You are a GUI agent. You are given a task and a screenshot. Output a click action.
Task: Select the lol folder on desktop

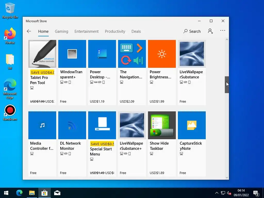pos(10,62)
